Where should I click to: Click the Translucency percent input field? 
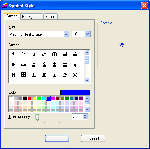pyautogui.click(x=77, y=117)
